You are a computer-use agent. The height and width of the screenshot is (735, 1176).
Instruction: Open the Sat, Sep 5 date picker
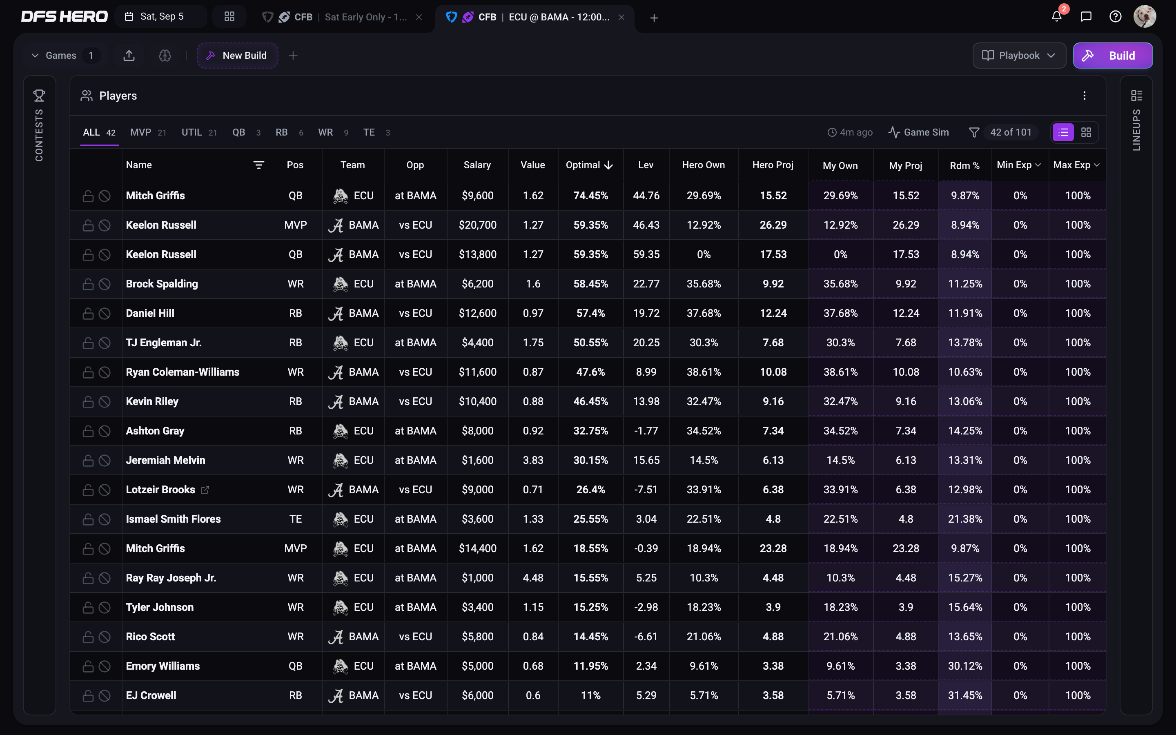[x=160, y=16]
